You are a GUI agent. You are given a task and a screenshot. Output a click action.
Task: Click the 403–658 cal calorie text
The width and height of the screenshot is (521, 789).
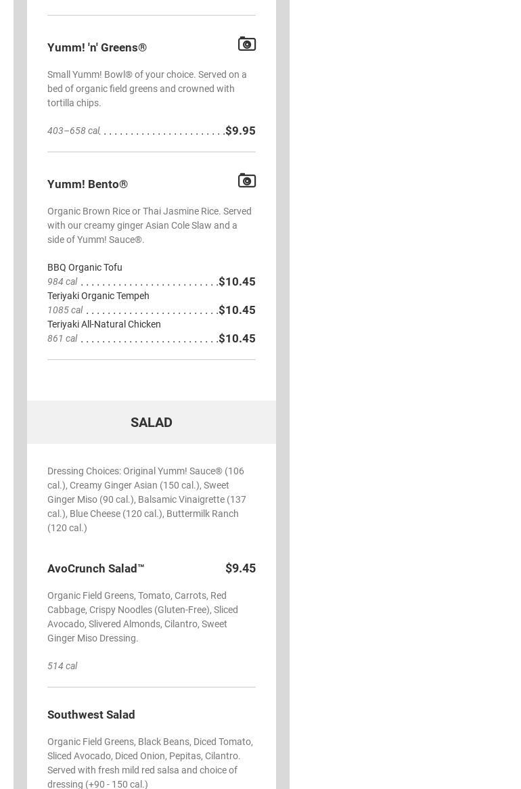[x=74, y=131]
